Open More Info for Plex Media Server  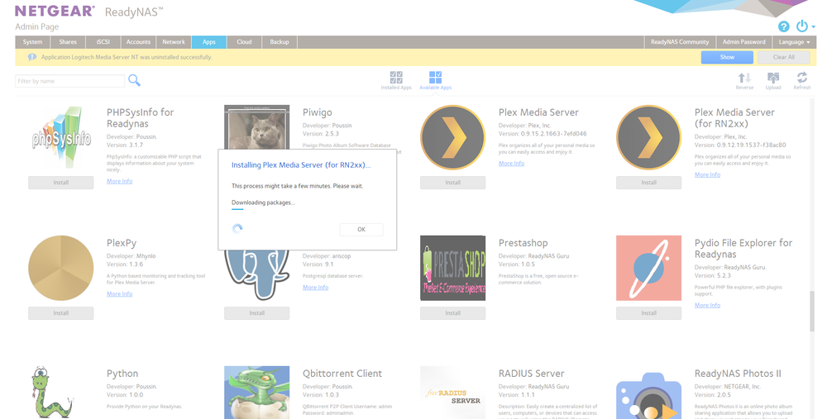pyautogui.click(x=512, y=164)
